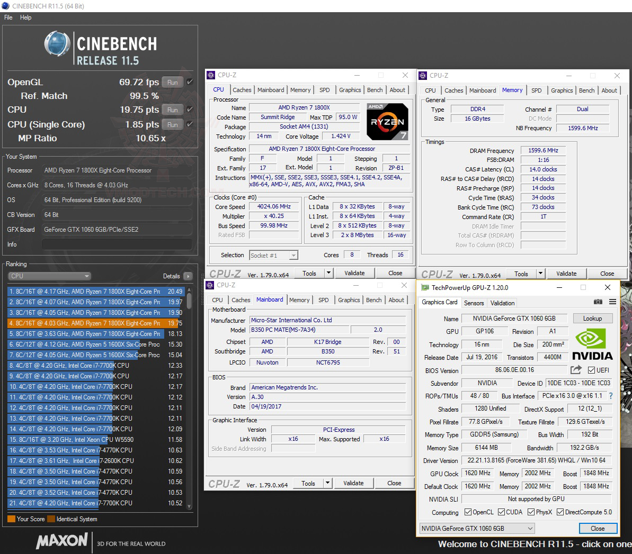This screenshot has width=632, height=554.
Task: Click Close in CPU-Z Mainboard window
Action: 394,483
